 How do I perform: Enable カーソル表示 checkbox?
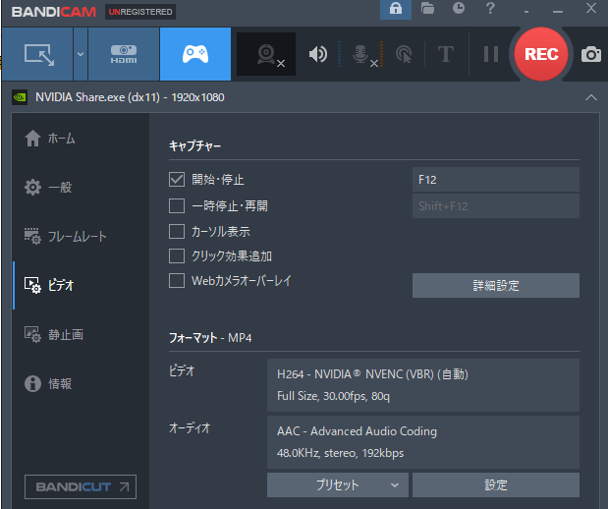click(177, 231)
